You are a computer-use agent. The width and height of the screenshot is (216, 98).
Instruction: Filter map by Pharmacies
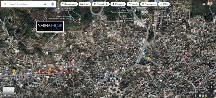point(149,4)
